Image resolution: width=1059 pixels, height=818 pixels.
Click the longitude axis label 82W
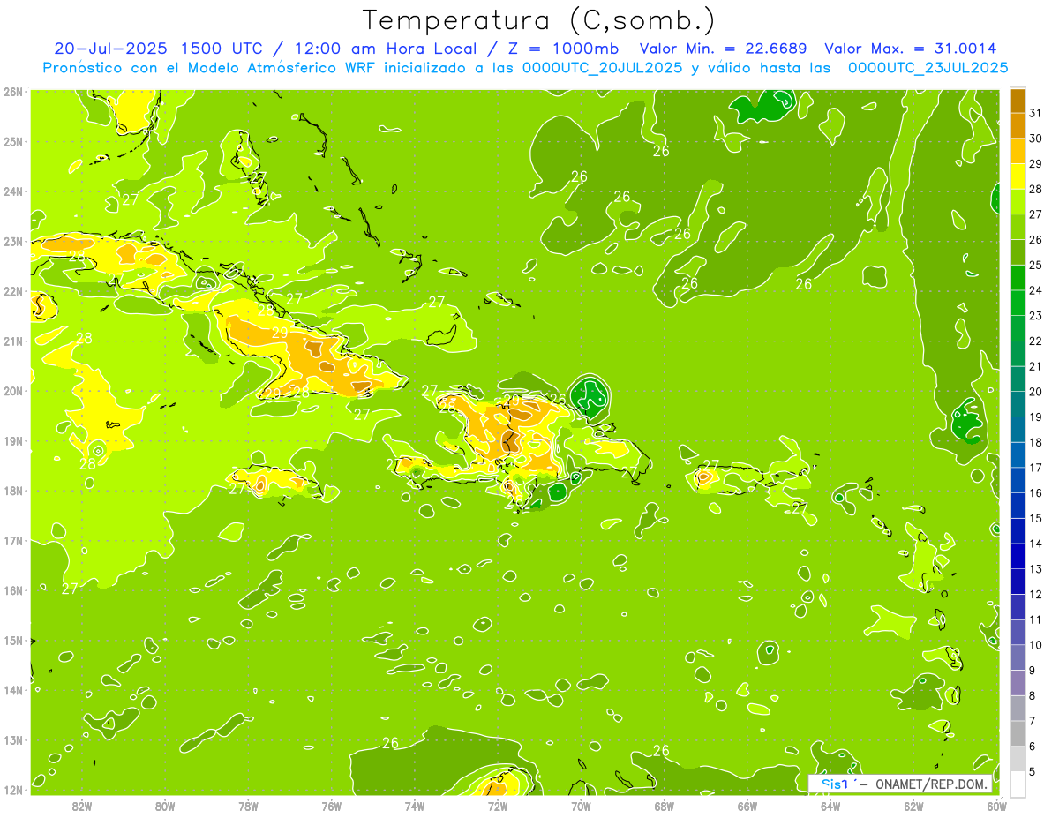(x=82, y=806)
